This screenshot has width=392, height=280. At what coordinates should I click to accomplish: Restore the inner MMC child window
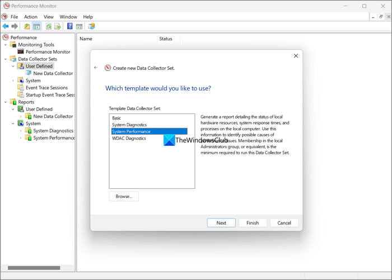tap(381, 17)
